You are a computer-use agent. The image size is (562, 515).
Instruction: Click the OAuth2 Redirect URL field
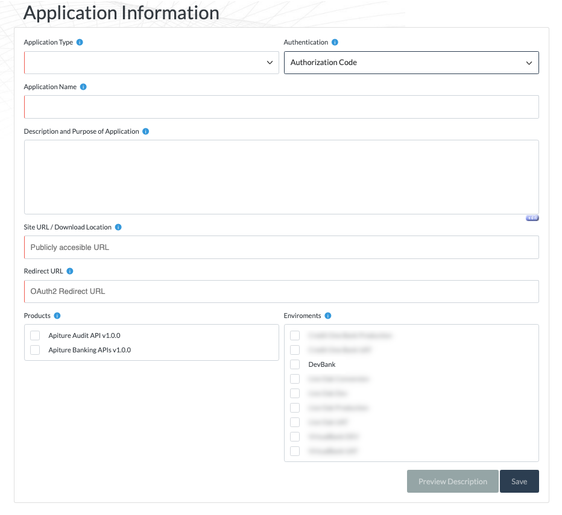[x=281, y=291]
